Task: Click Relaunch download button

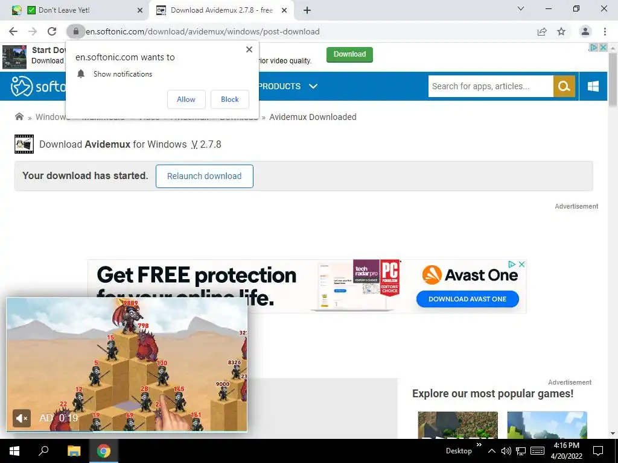Action: [204, 176]
